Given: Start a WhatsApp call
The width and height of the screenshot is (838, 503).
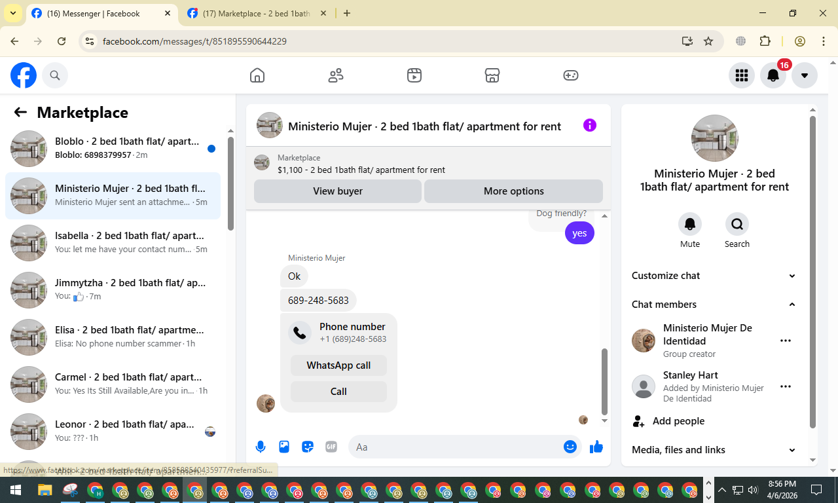Looking at the screenshot, I should coord(338,365).
